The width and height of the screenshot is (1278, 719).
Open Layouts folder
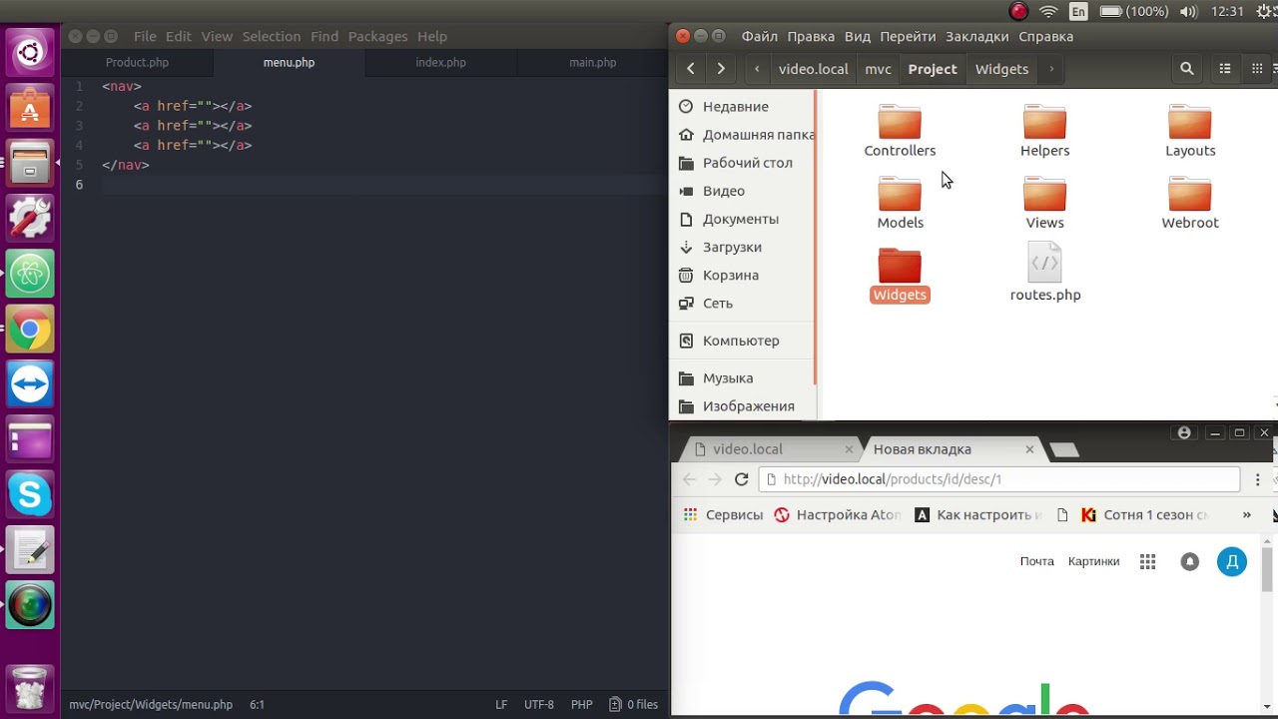pos(1190,131)
